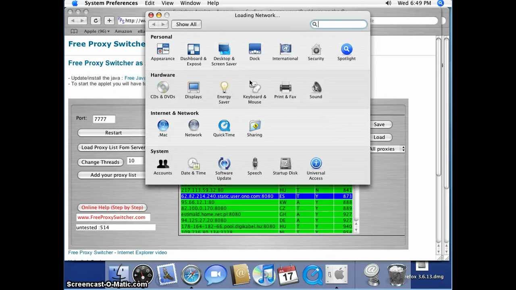Screen dimensions: 516x290
Task: Select proxy row 217.113.59.32:80
Action: click(x=266, y=190)
